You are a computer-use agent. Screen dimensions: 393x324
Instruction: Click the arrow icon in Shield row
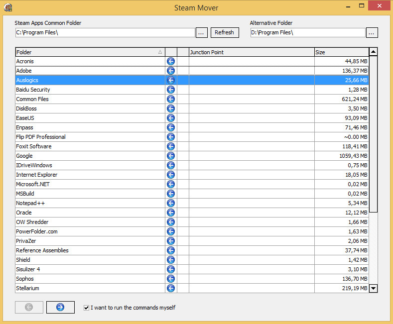tap(171, 260)
